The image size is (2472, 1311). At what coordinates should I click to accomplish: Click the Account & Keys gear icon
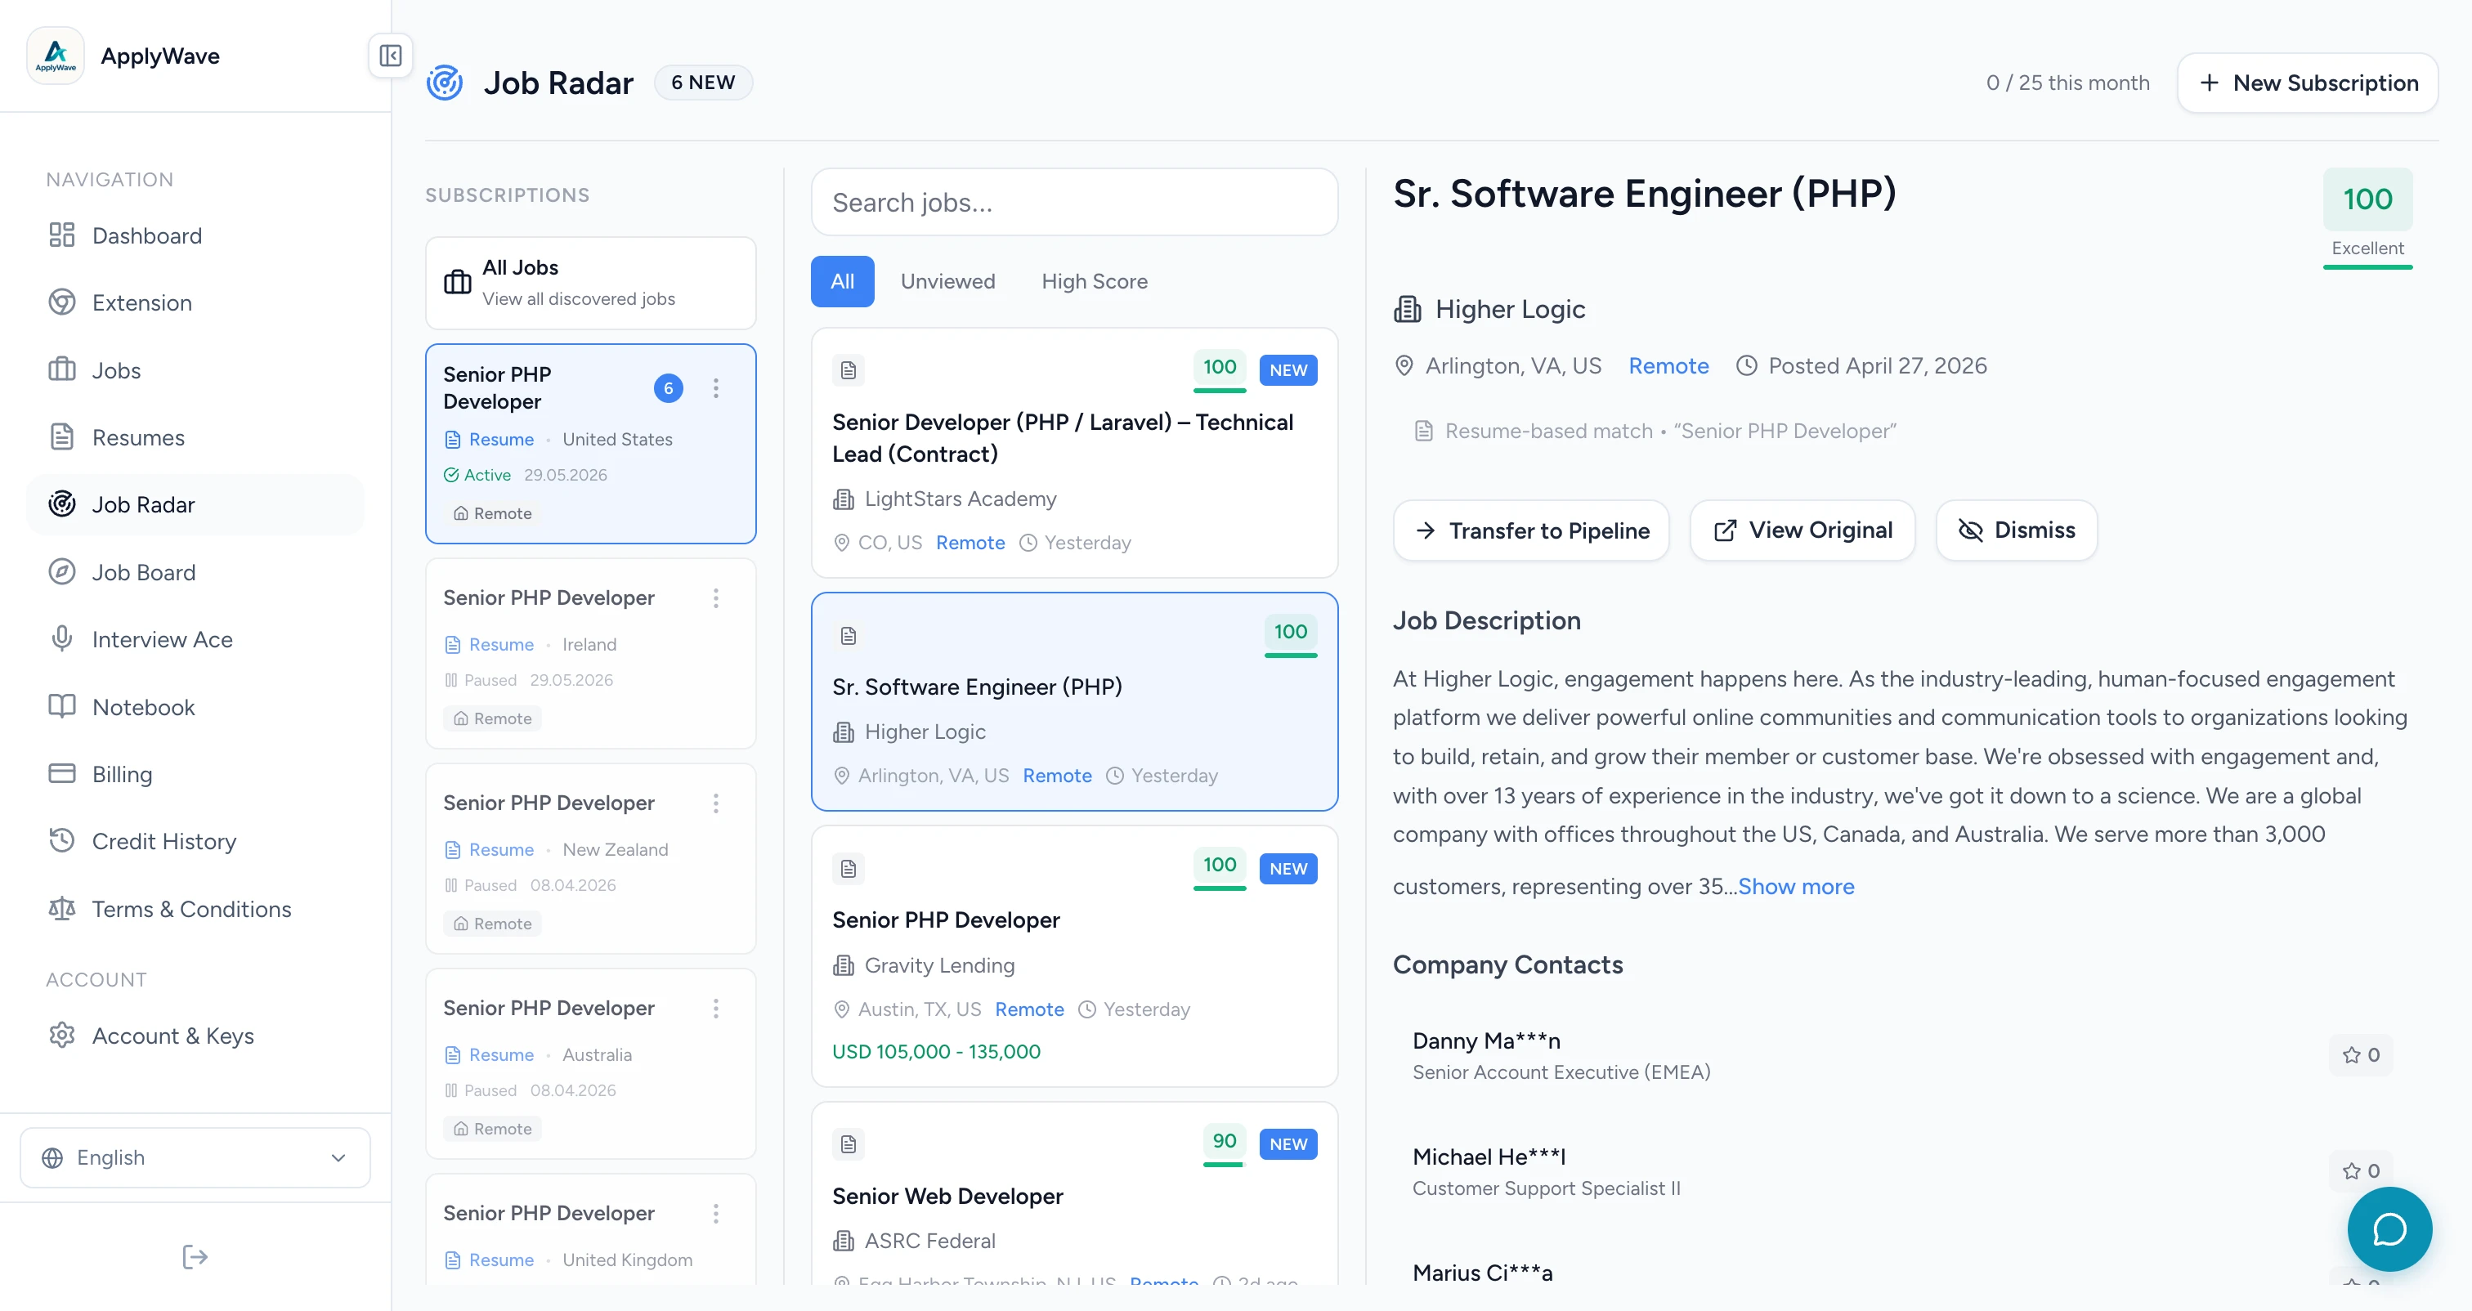pyautogui.click(x=62, y=1036)
